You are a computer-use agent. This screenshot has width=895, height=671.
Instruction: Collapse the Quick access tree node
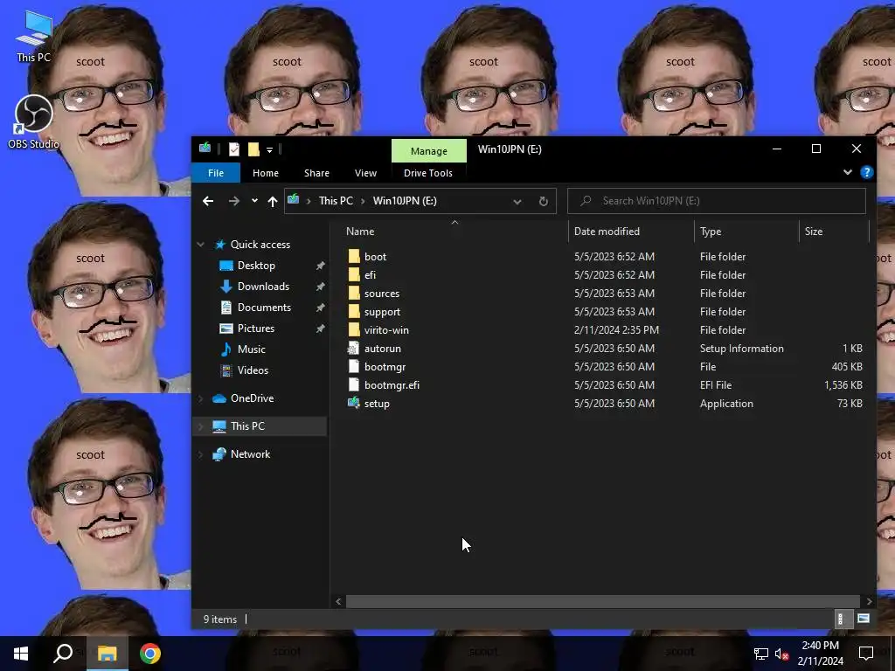200,245
